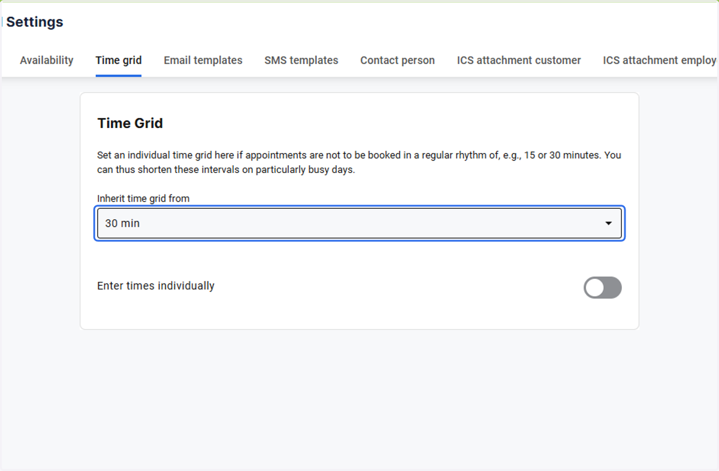Click the Inherit time grid from label

click(143, 199)
